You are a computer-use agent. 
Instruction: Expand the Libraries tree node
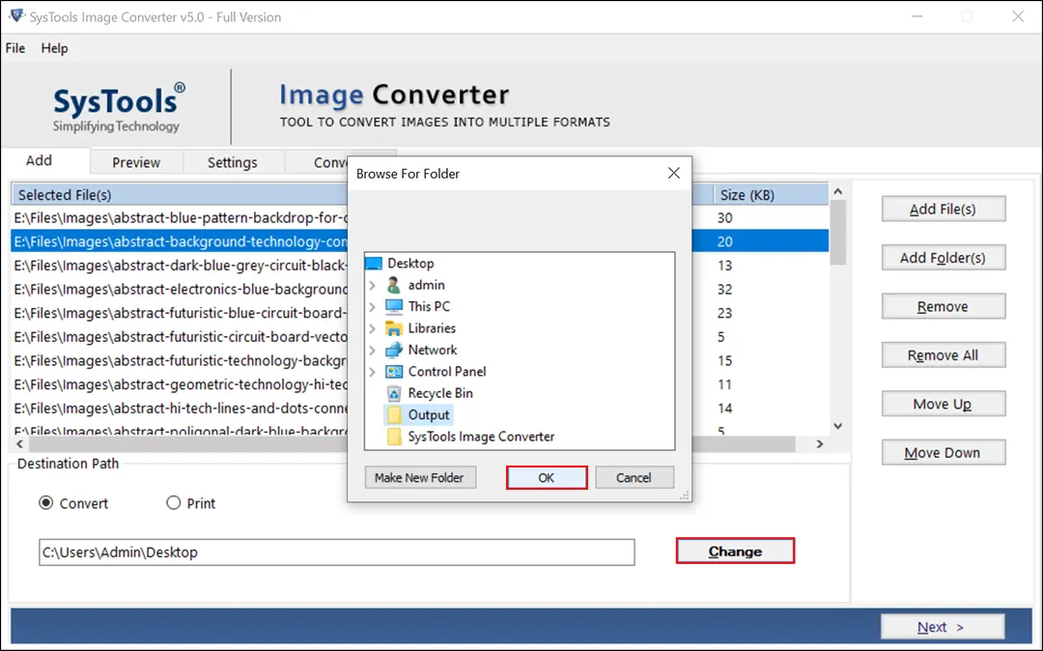click(373, 328)
